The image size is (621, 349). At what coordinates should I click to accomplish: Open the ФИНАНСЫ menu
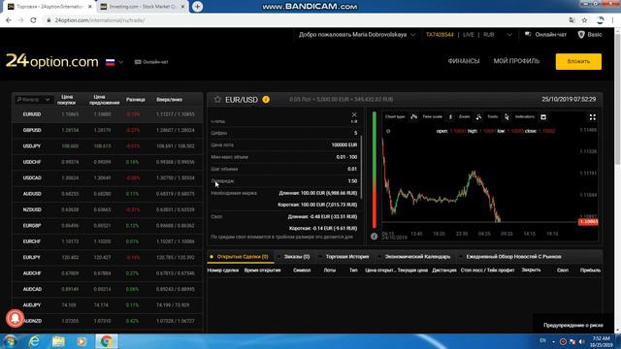point(464,61)
